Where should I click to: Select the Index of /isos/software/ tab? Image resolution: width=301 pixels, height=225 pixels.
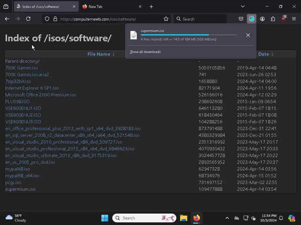[46, 6]
